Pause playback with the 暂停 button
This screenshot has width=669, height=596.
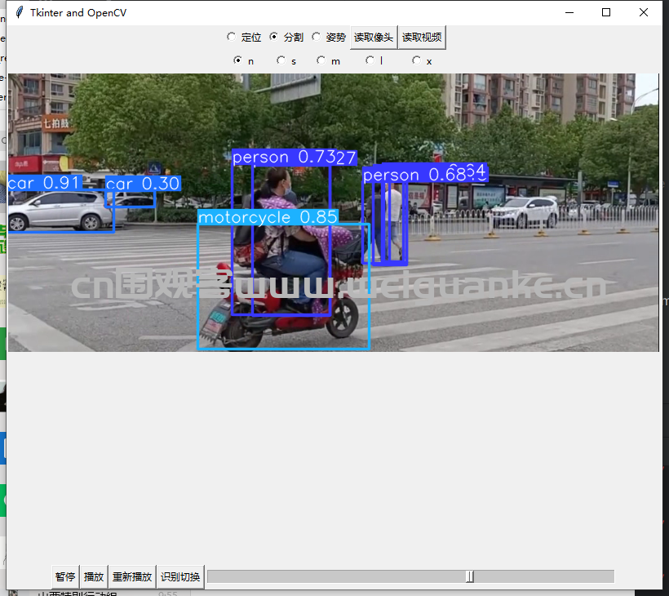[x=65, y=576]
